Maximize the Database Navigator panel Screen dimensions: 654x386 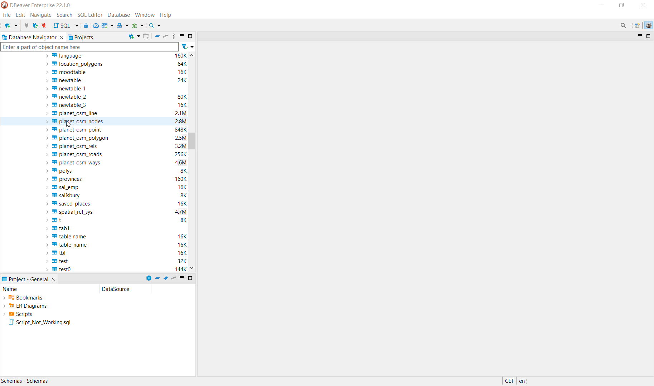pyautogui.click(x=190, y=36)
